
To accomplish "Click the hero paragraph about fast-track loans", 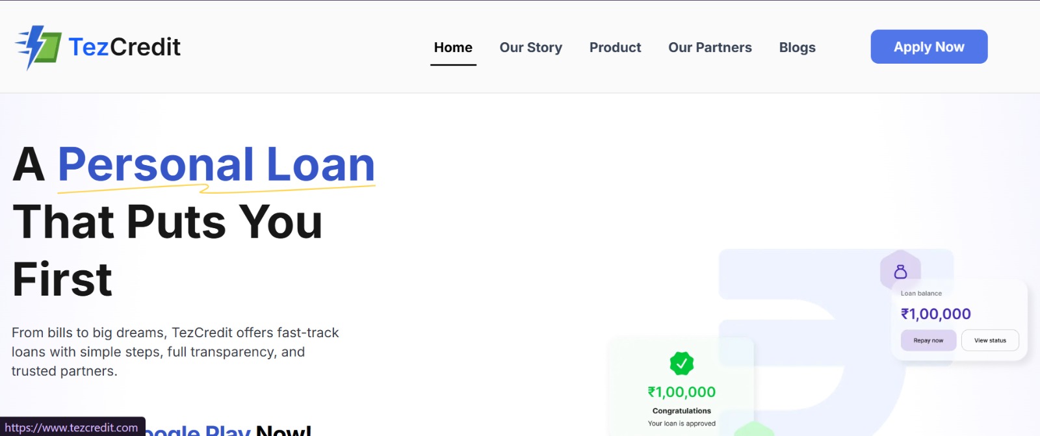I will coord(175,352).
